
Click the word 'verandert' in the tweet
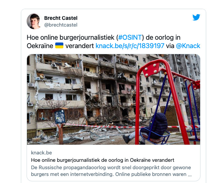[x=80, y=46]
